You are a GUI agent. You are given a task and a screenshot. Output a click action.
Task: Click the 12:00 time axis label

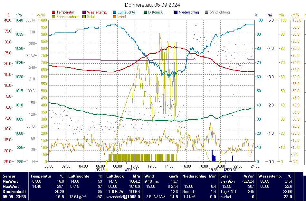tap(152, 166)
